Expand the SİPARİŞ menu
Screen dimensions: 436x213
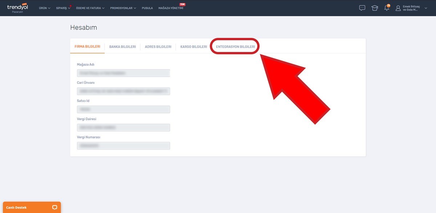pos(63,8)
